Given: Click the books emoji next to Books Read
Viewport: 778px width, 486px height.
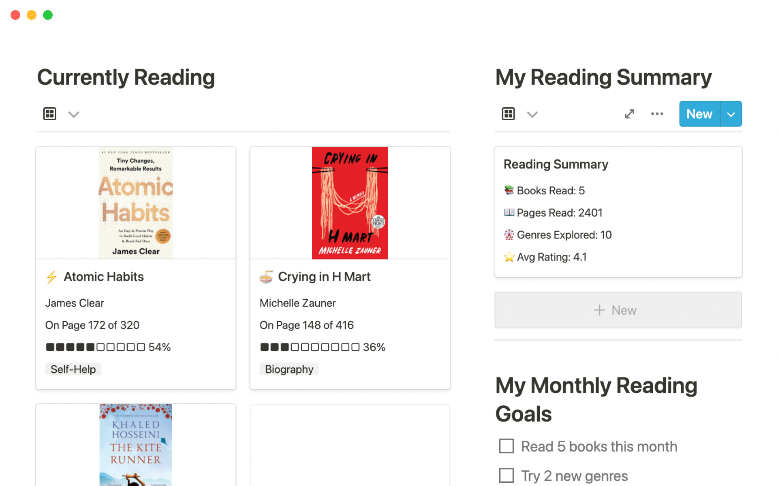Looking at the screenshot, I should coord(509,190).
